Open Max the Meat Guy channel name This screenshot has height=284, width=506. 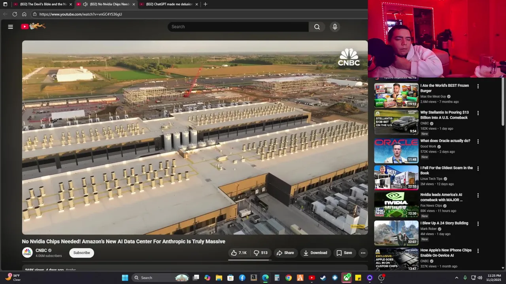coord(433,96)
